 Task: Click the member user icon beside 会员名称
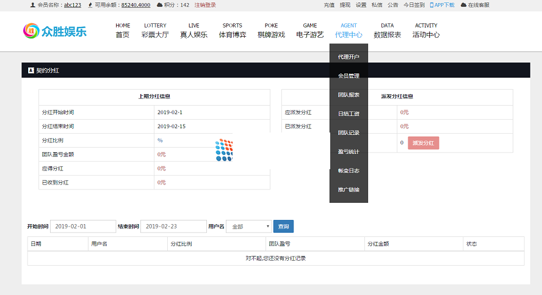(32, 5)
